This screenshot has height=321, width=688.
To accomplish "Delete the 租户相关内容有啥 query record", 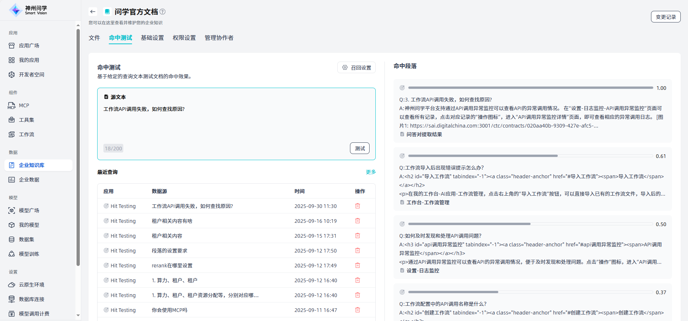I will tap(357, 221).
